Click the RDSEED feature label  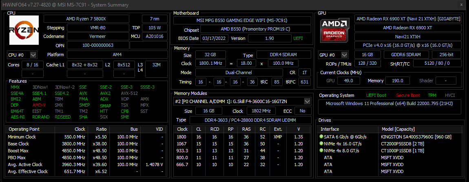(63, 117)
